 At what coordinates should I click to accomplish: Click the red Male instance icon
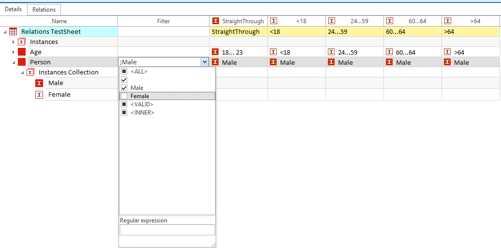pos(39,83)
